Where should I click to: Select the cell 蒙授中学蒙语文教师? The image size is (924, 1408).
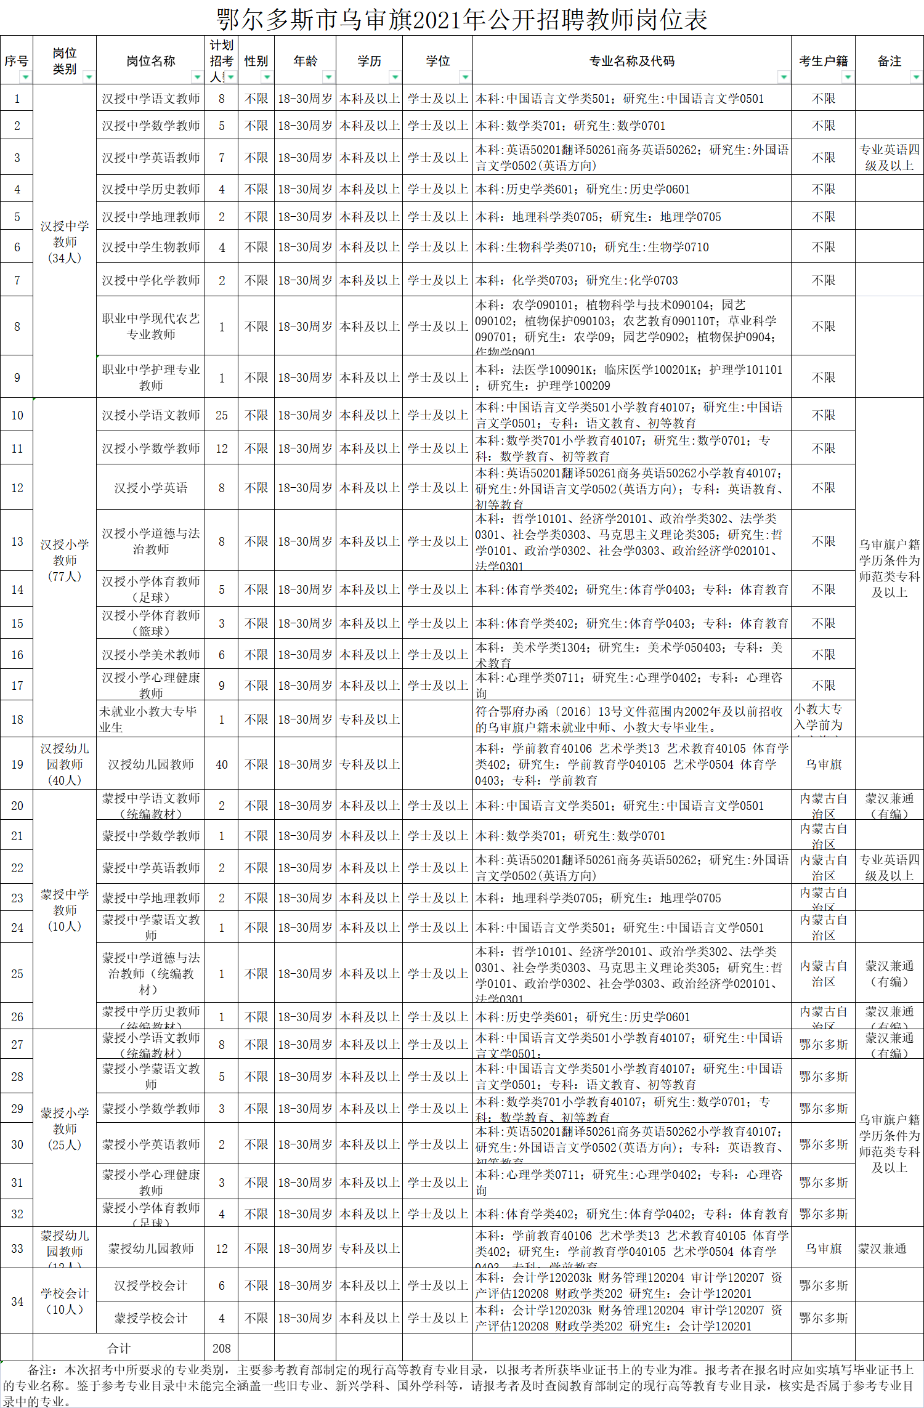151,928
